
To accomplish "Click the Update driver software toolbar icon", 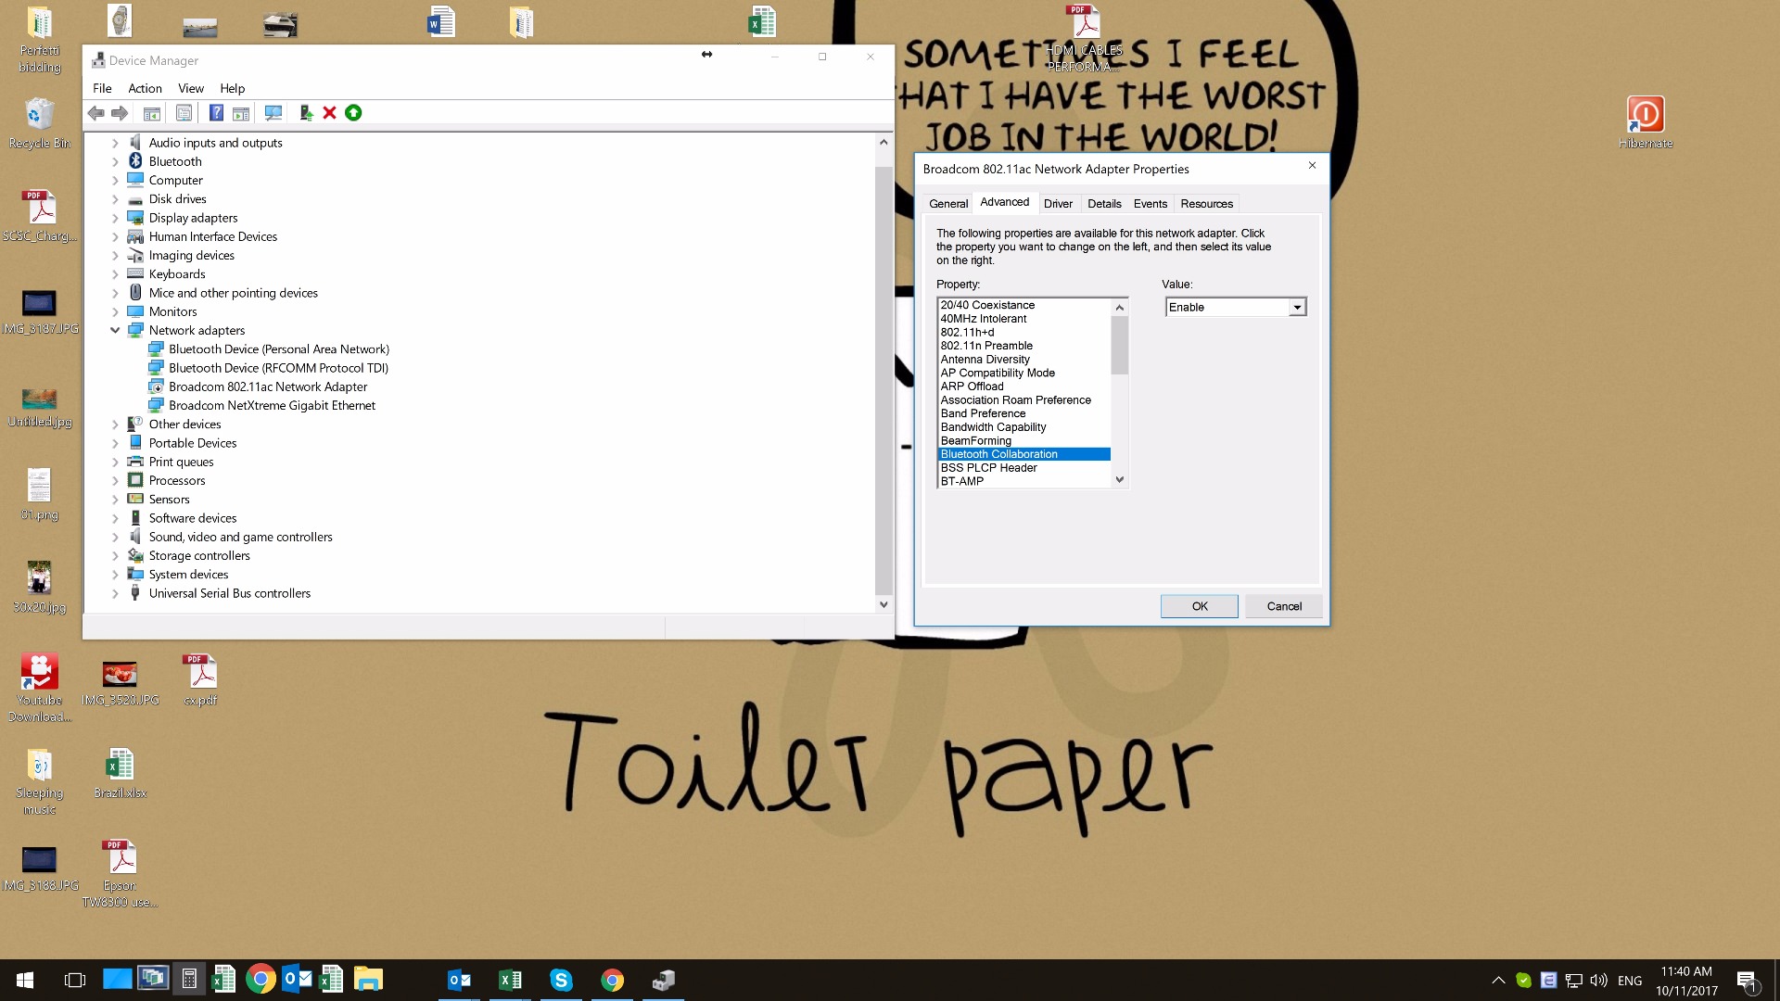I will point(306,113).
